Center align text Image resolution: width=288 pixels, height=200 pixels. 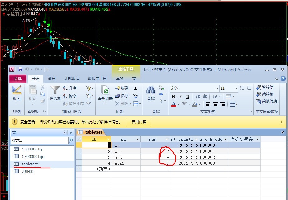pyautogui.click(x=215, y=104)
